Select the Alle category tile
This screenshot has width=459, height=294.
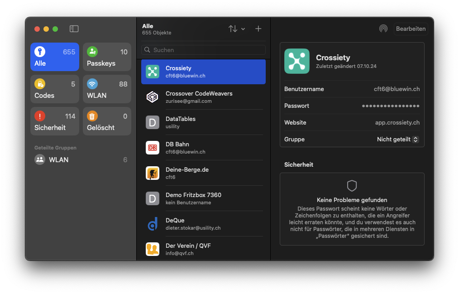pyautogui.click(x=55, y=57)
